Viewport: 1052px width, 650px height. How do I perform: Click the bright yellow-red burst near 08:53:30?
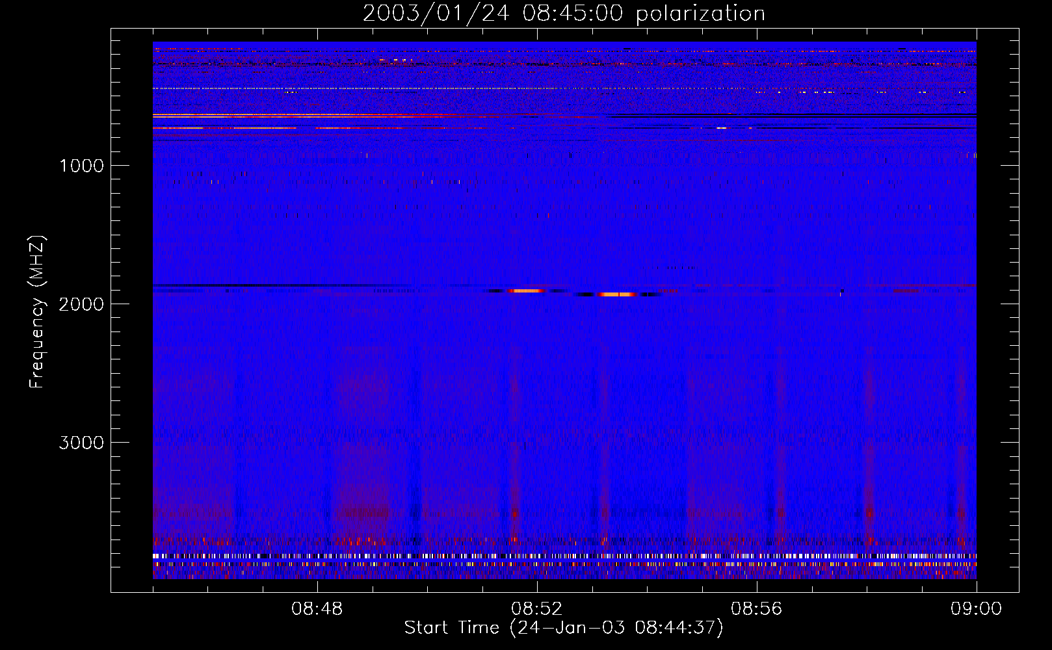click(x=617, y=294)
